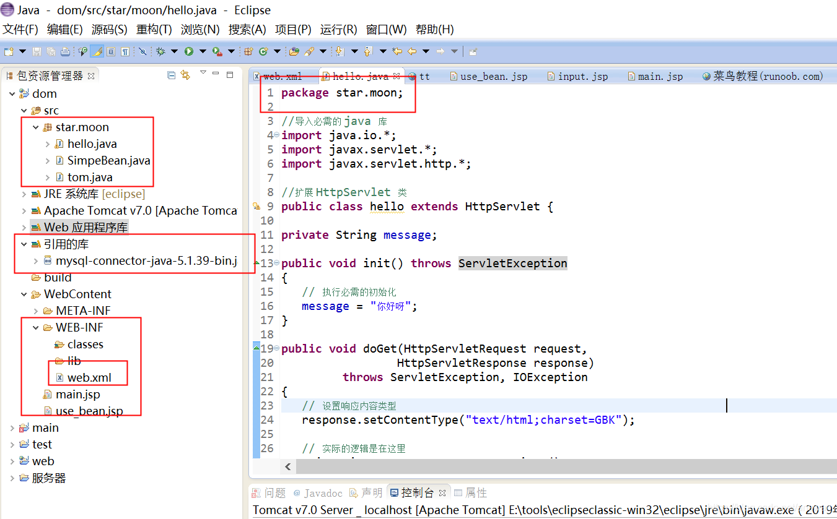Click the Forward navigation arrow
Viewport: 837px width, 519px height.
tap(440, 51)
